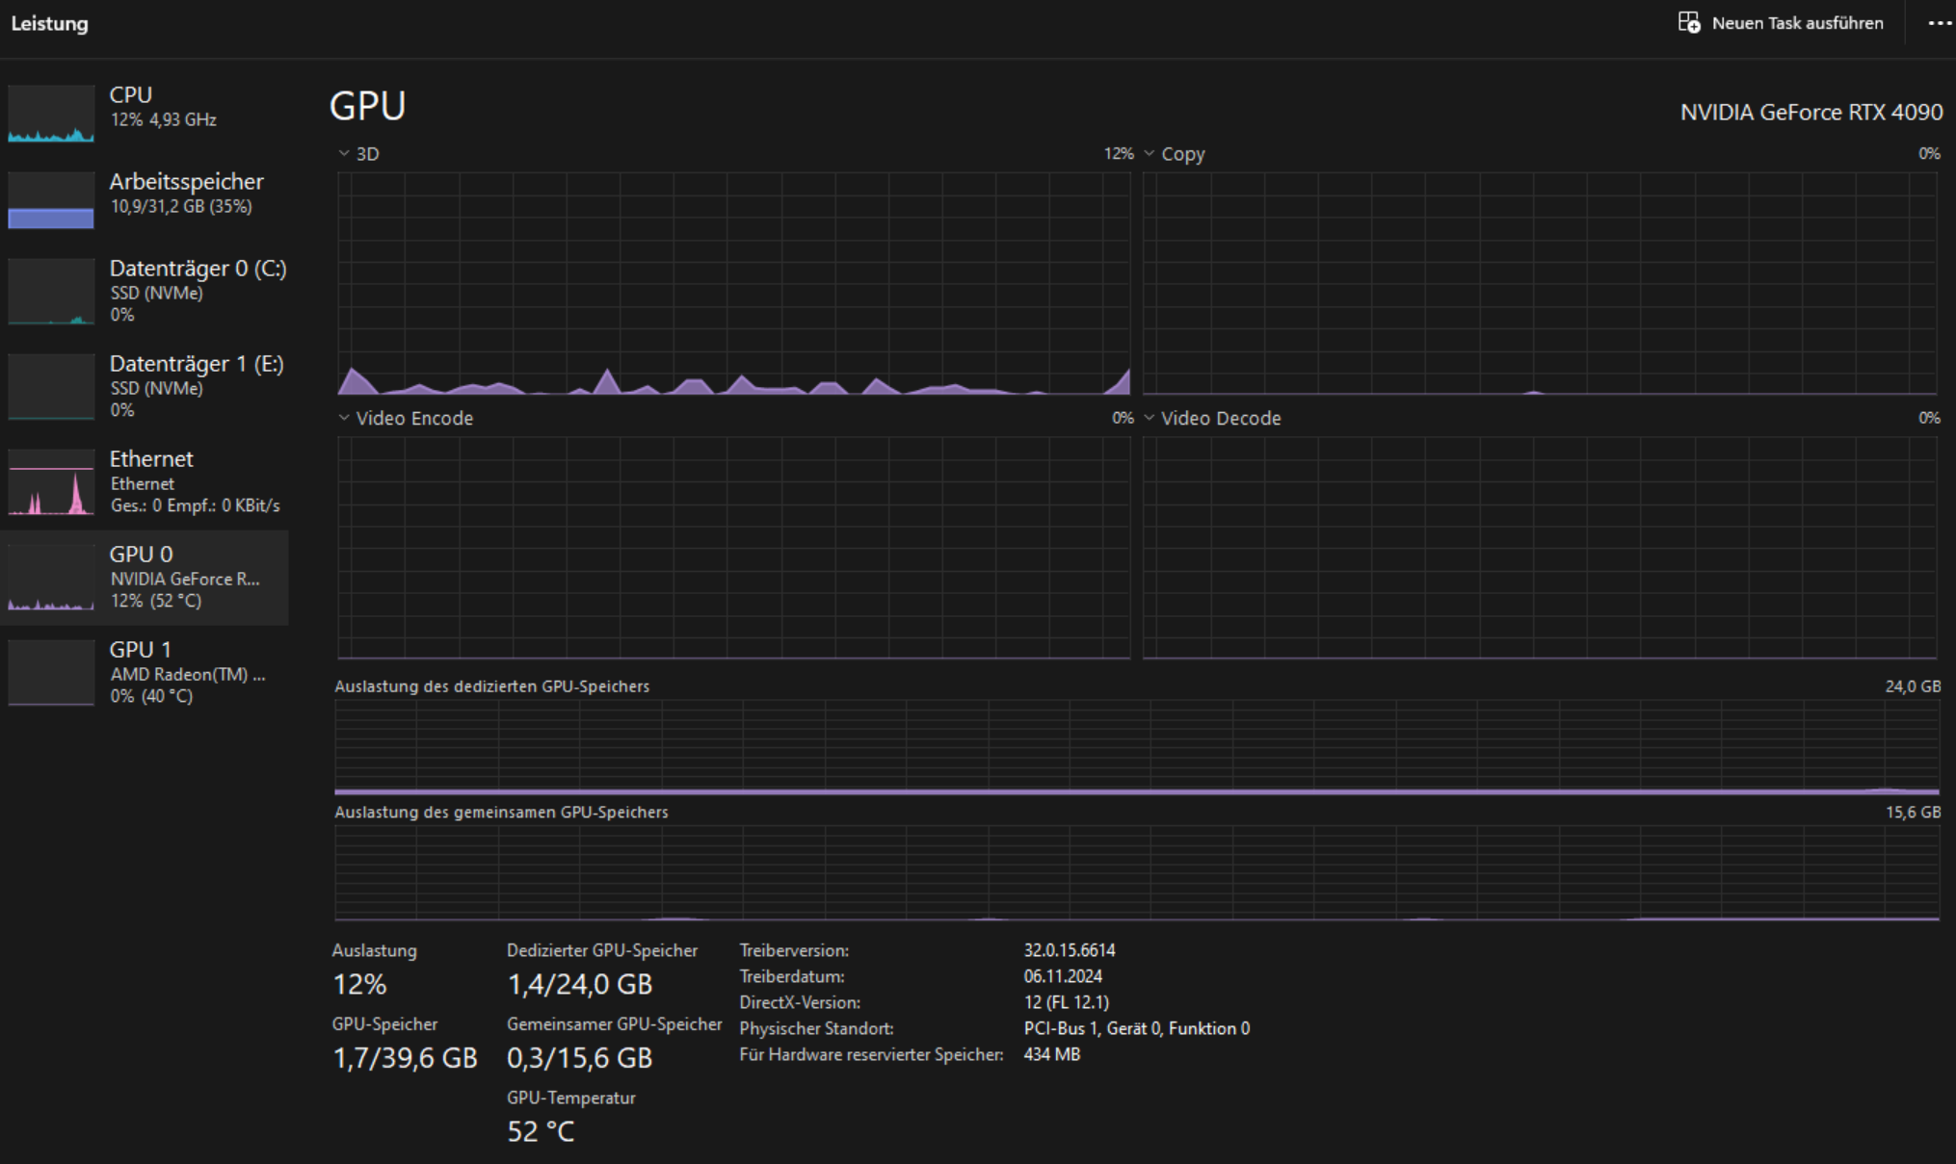Click the Copy engine graph
The width and height of the screenshot is (1956, 1164).
click(1540, 284)
